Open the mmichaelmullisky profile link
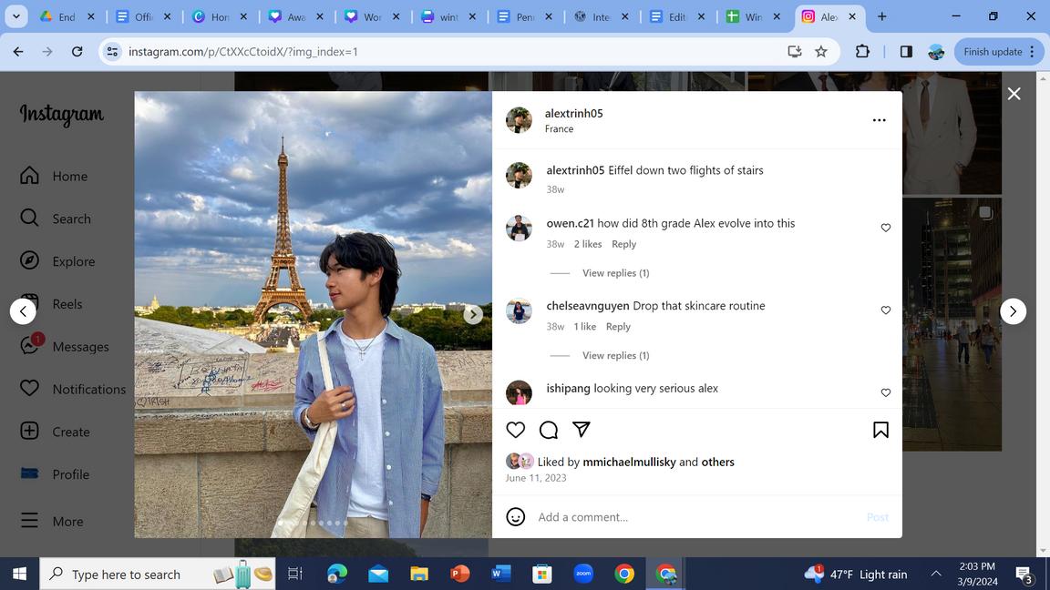The image size is (1050, 590). click(630, 463)
